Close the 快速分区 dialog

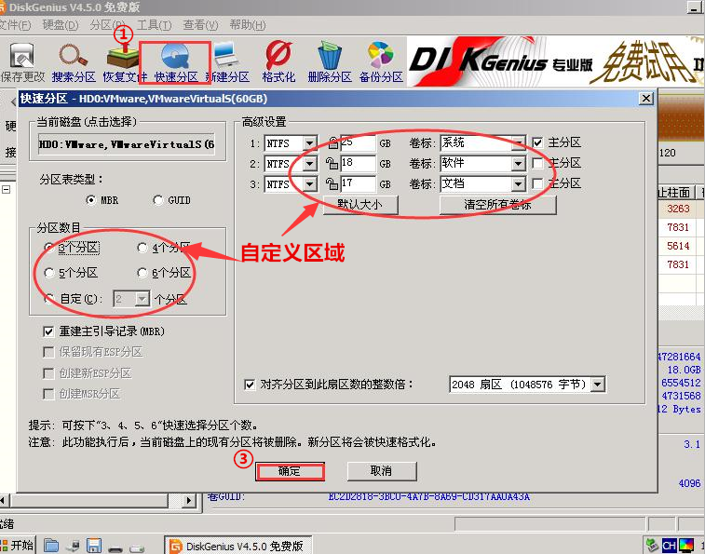(x=646, y=98)
